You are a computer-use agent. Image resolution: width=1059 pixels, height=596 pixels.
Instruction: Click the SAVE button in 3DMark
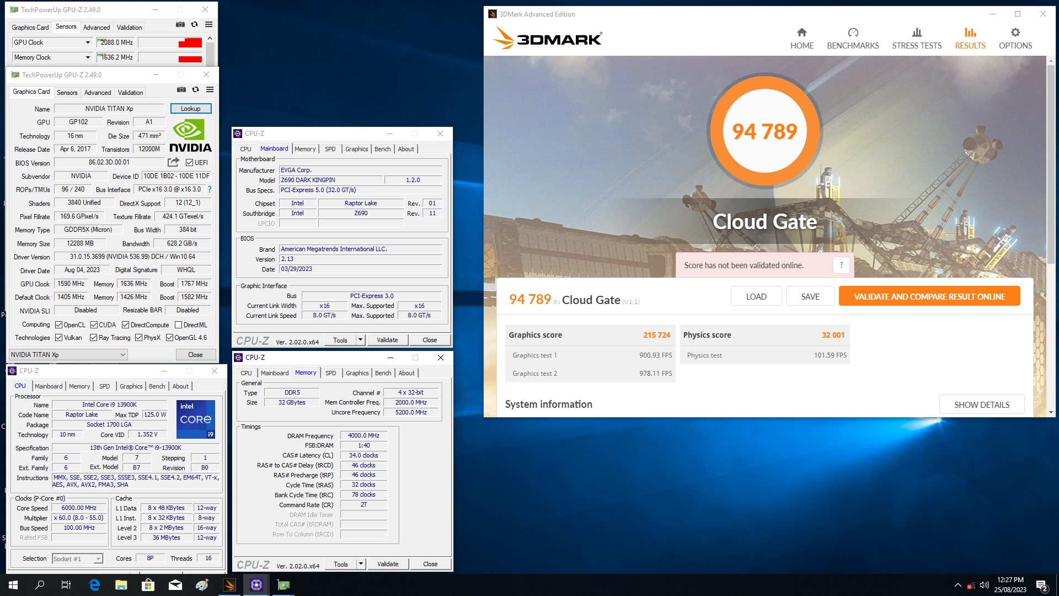click(810, 296)
